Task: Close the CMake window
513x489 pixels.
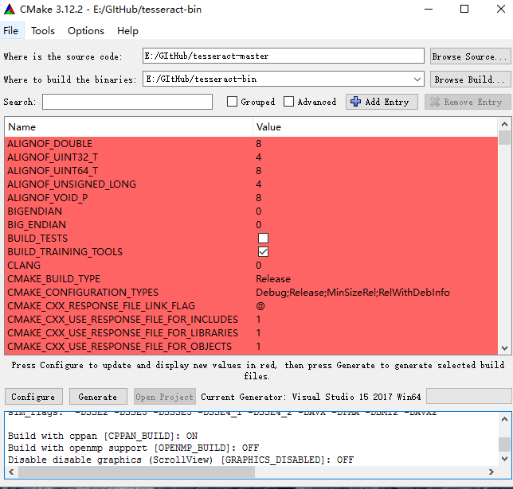Action: (x=500, y=10)
